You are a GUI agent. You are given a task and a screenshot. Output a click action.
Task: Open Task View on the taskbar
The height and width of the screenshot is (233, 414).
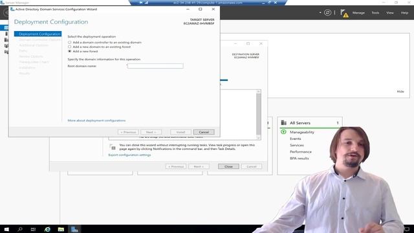[x=33, y=229]
